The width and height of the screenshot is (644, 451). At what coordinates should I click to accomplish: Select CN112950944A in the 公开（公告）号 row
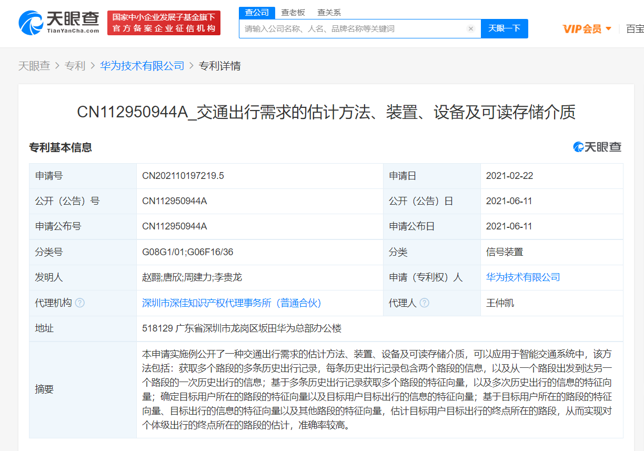tap(175, 201)
